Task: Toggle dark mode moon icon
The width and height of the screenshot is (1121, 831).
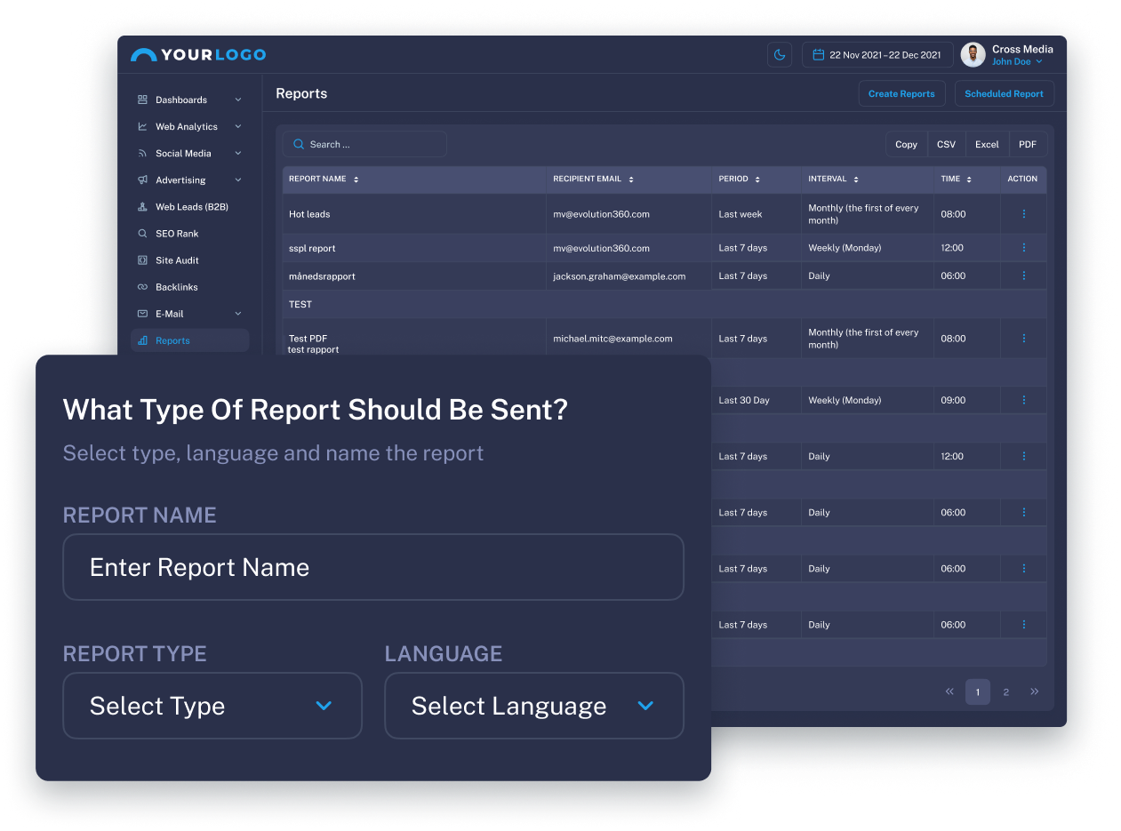Action: (780, 55)
